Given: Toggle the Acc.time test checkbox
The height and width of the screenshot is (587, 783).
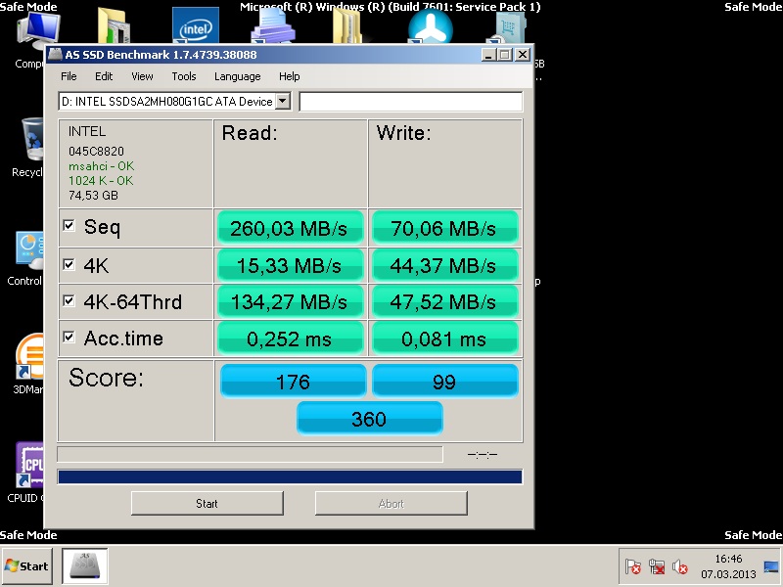Looking at the screenshot, I should (x=69, y=337).
